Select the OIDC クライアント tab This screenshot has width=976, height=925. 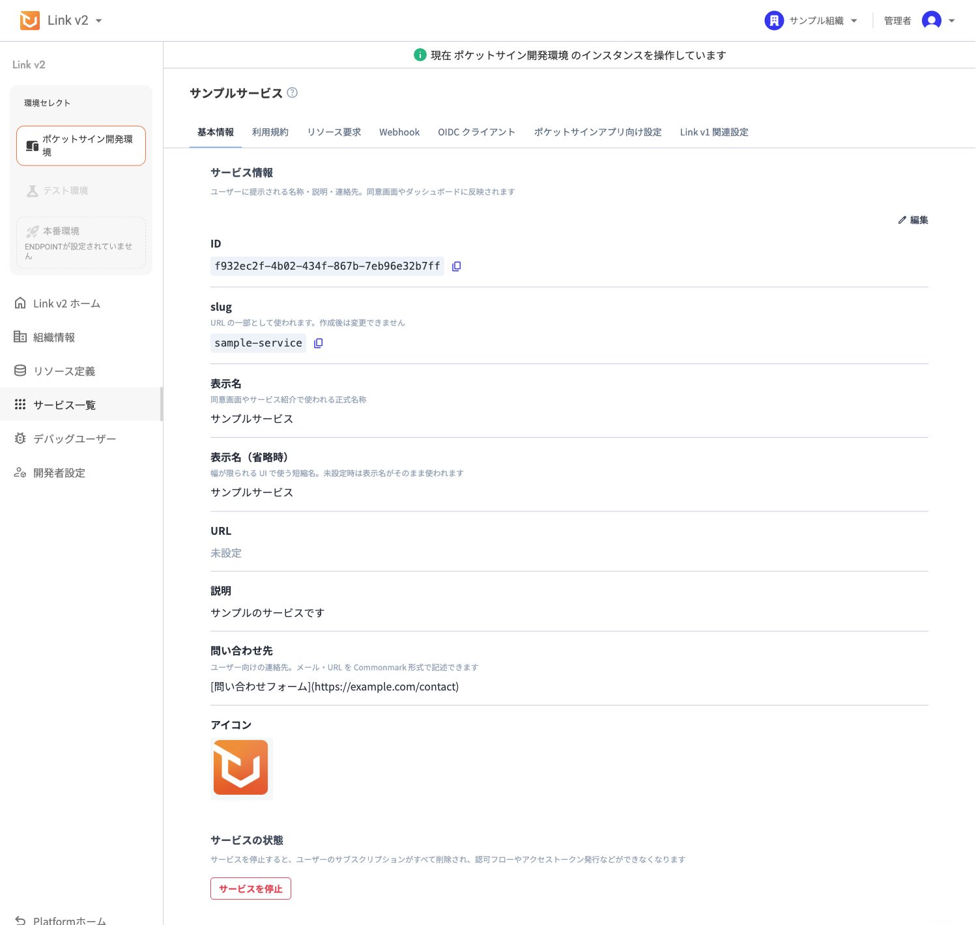pos(477,132)
